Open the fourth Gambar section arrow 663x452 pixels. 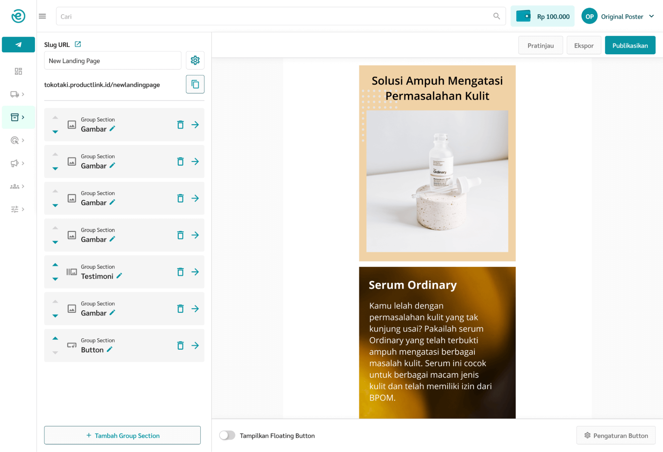click(195, 235)
